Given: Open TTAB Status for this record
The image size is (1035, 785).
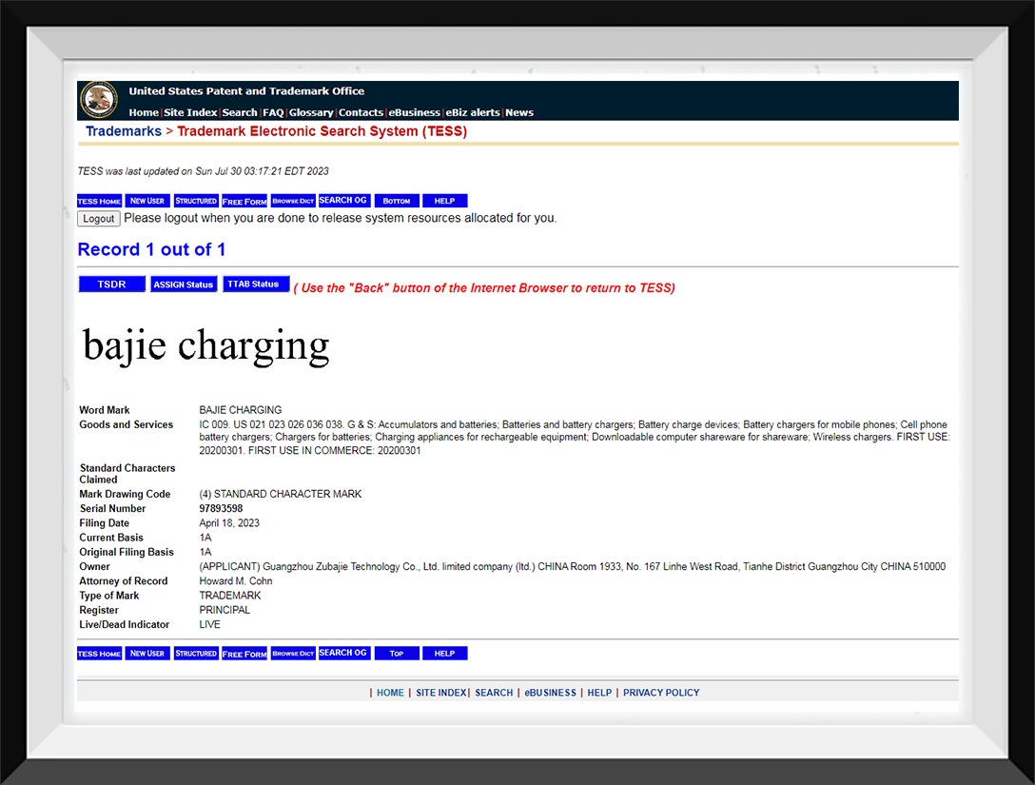Looking at the screenshot, I should tap(256, 285).
